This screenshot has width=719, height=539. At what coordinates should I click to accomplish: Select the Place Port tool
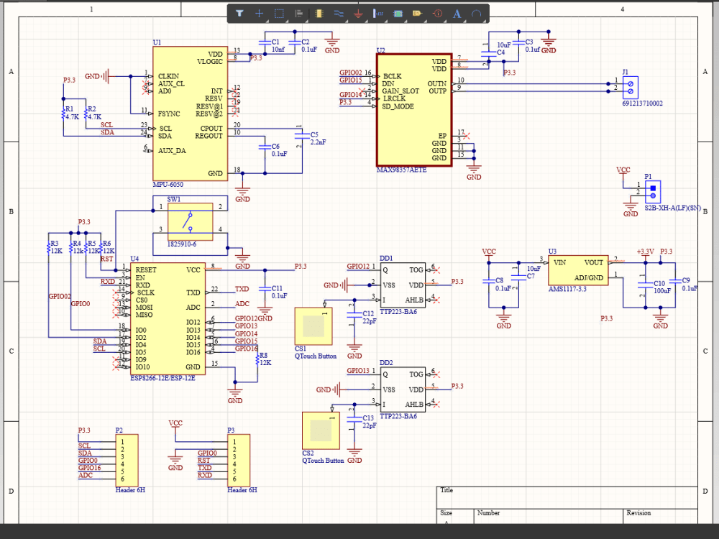click(417, 13)
